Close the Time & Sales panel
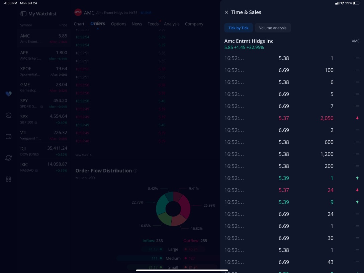The width and height of the screenshot is (364, 273). click(226, 12)
